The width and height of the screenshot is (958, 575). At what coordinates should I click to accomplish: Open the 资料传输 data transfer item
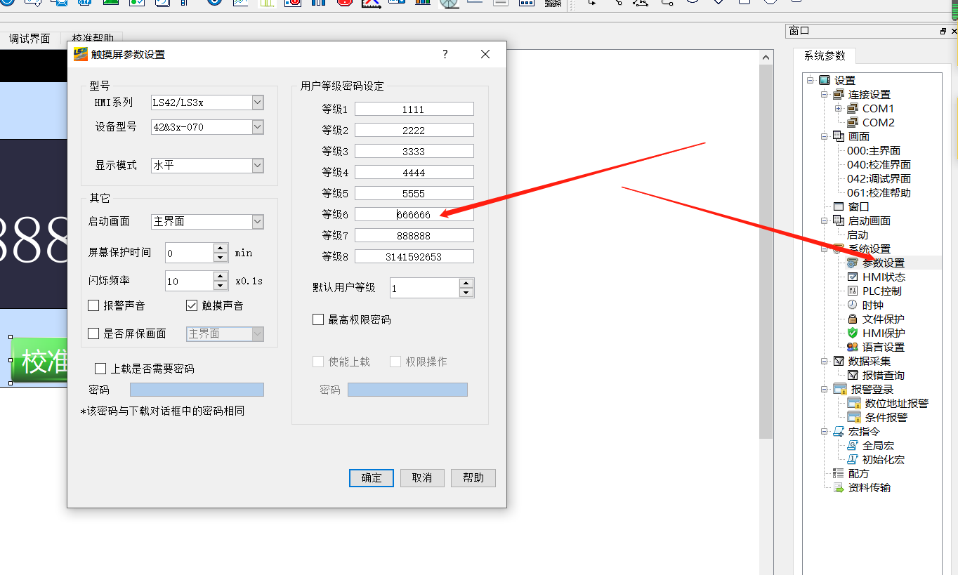pyautogui.click(x=869, y=488)
